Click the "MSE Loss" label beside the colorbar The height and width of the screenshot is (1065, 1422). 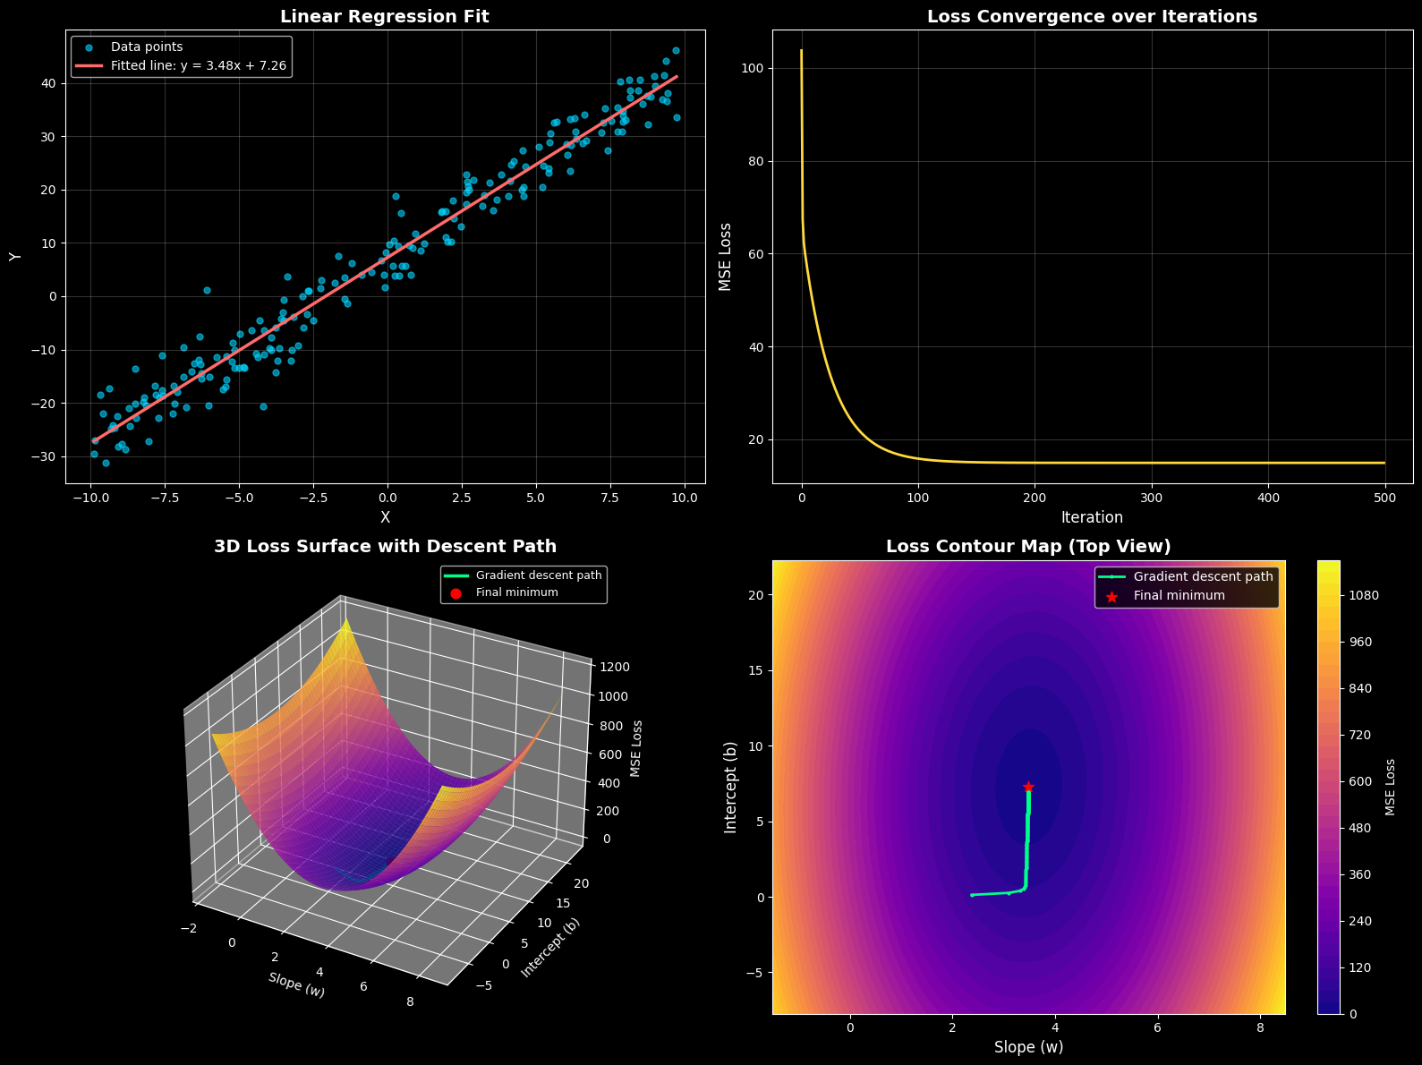click(x=1390, y=787)
